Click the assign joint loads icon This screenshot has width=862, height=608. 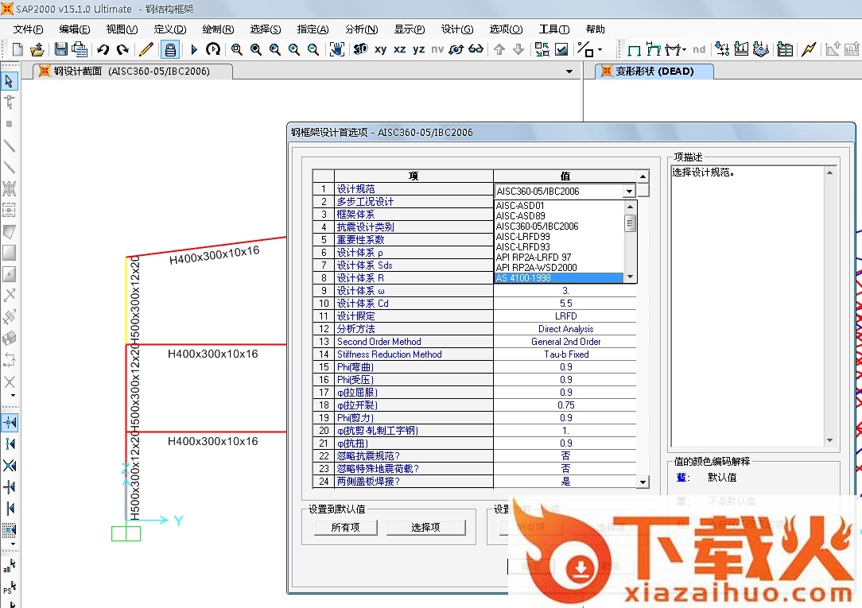pos(722,49)
